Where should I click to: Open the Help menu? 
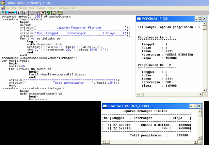73,8
